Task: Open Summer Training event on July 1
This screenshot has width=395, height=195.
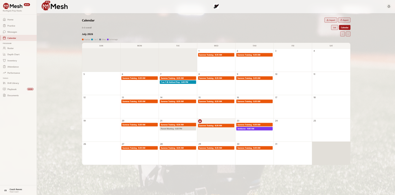Action: (x=216, y=55)
